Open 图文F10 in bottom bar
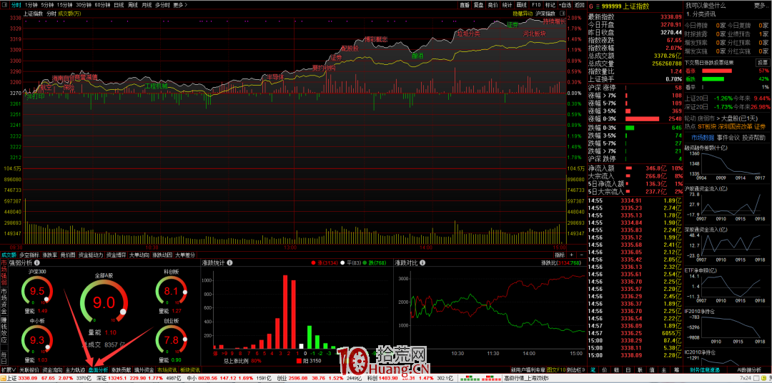This screenshot has width=772, height=383. tap(555, 369)
